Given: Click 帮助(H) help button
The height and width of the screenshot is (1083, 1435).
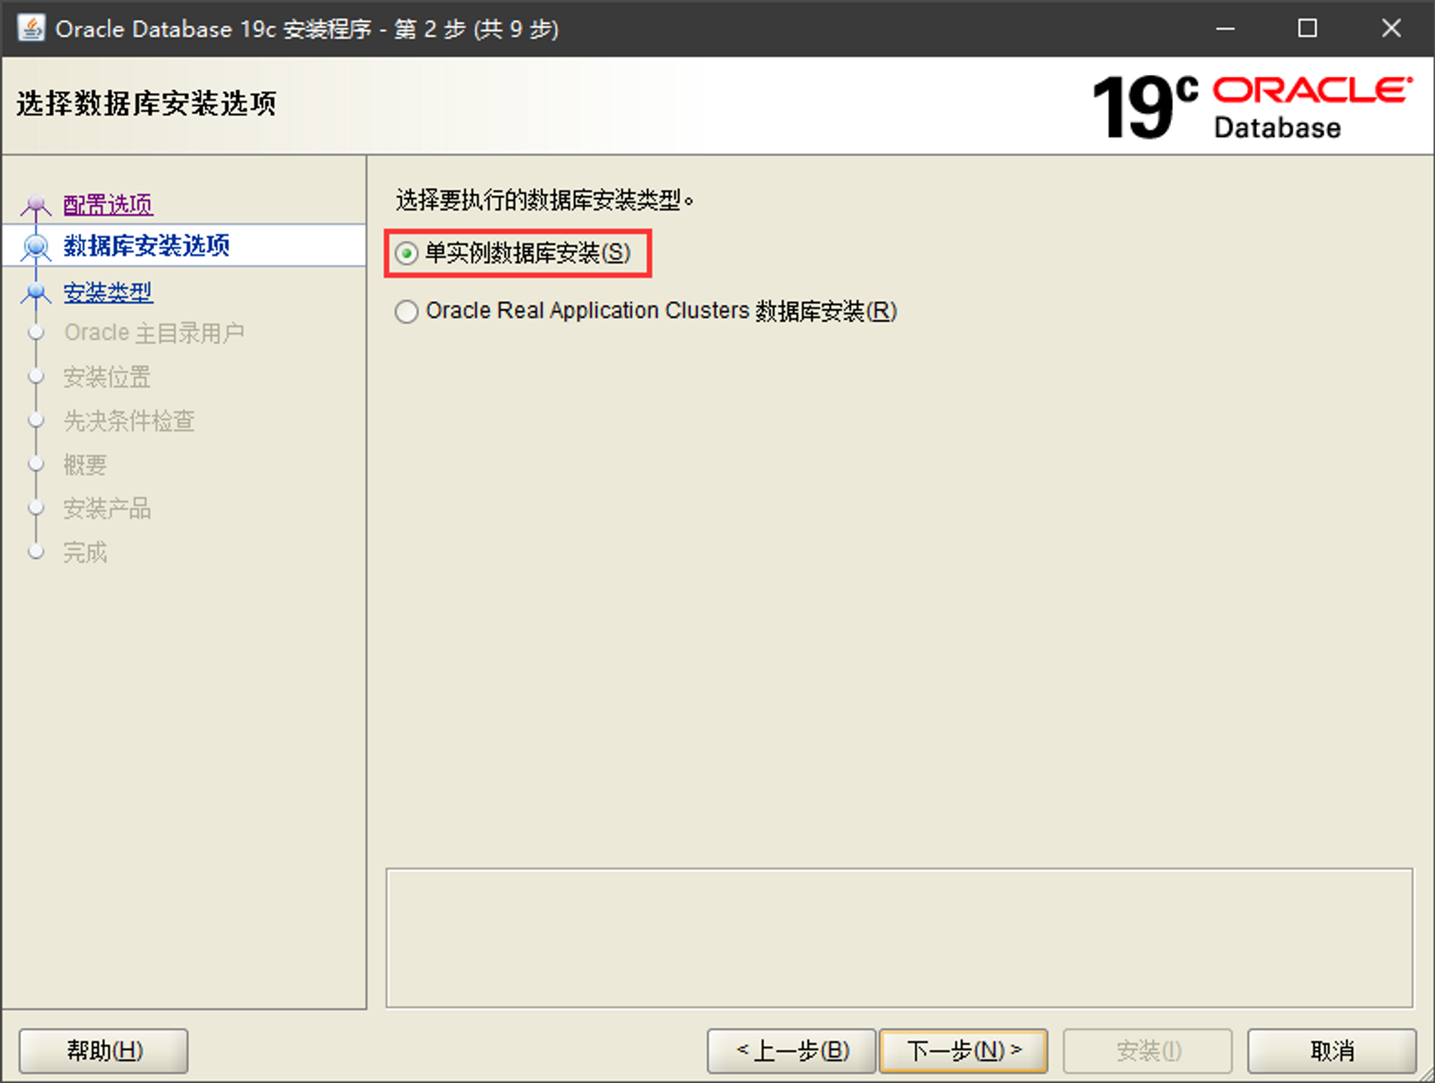Looking at the screenshot, I should [103, 1051].
